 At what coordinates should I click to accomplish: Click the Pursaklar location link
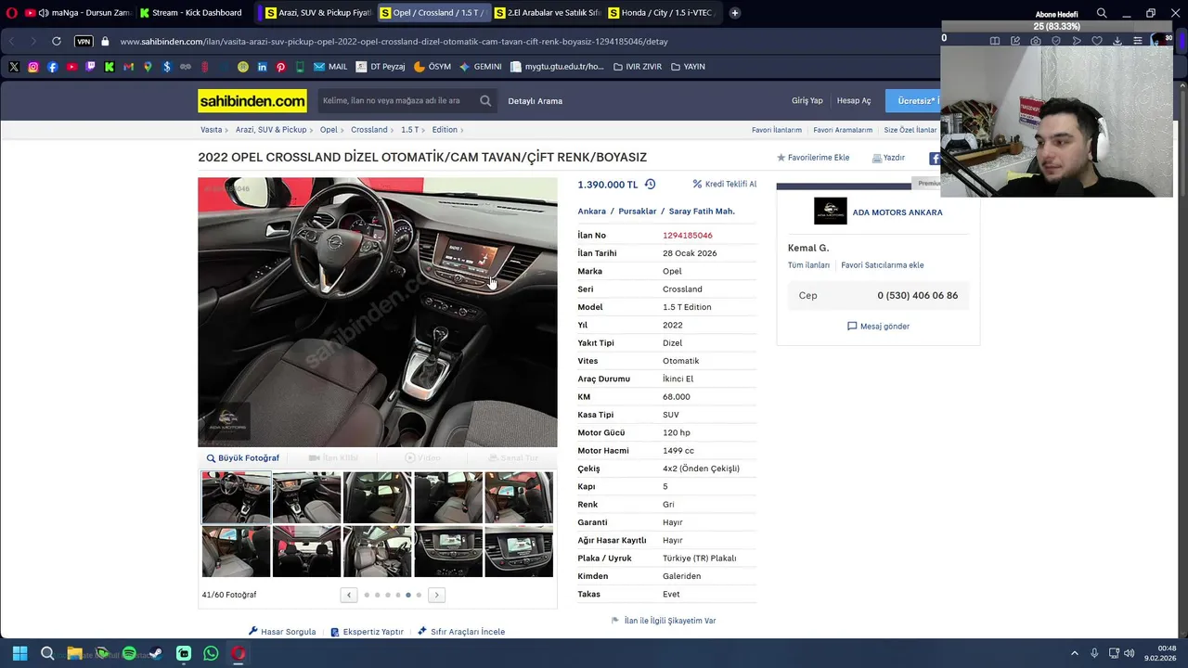pyautogui.click(x=637, y=212)
